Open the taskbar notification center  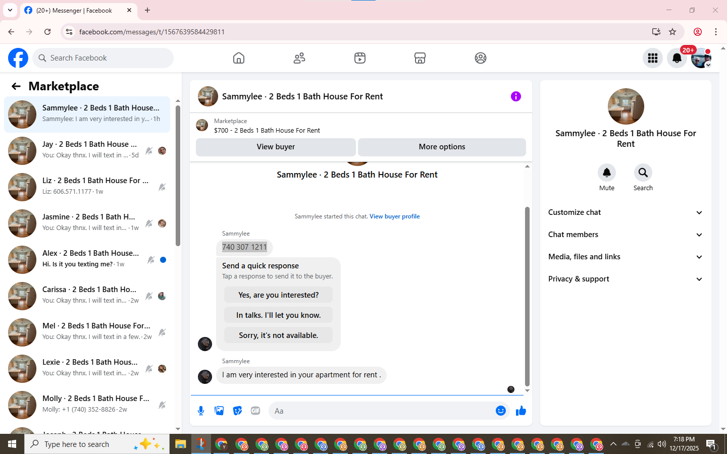[711, 444]
